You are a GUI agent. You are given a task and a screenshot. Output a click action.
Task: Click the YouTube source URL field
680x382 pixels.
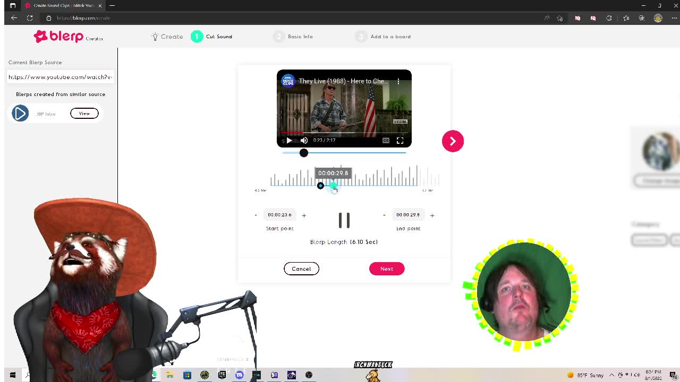(x=60, y=77)
